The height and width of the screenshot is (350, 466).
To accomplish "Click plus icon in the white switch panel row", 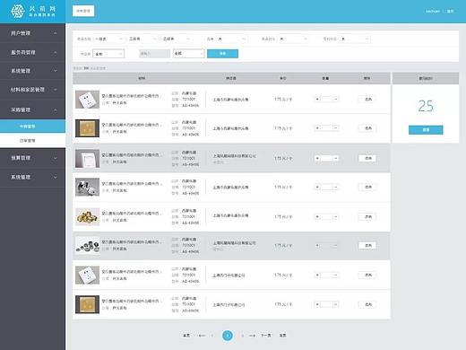I will point(317,158).
